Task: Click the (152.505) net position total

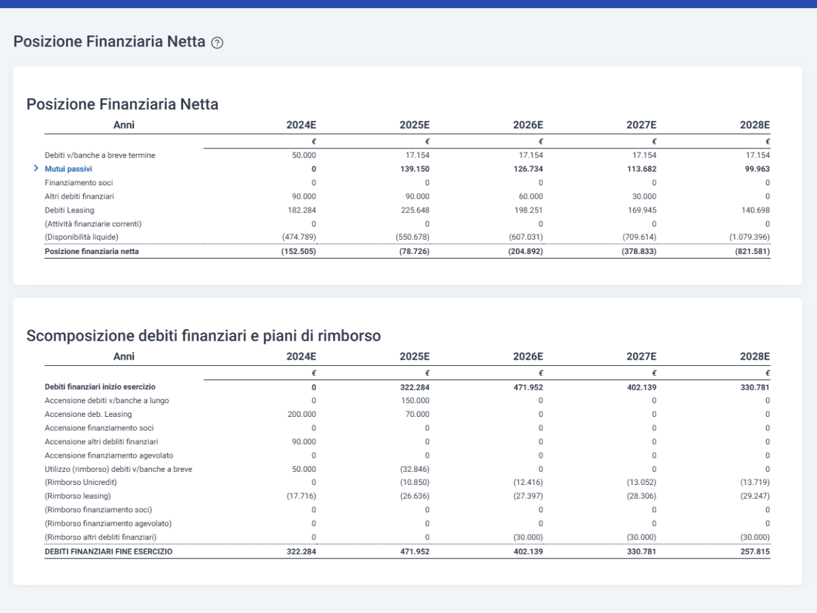Action: click(298, 251)
